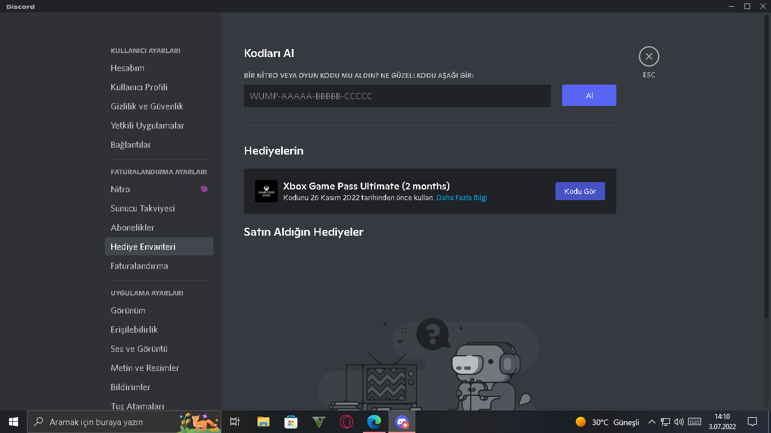Click the Xbox Game Pass Ultimate title
The image size is (771, 433).
point(366,186)
